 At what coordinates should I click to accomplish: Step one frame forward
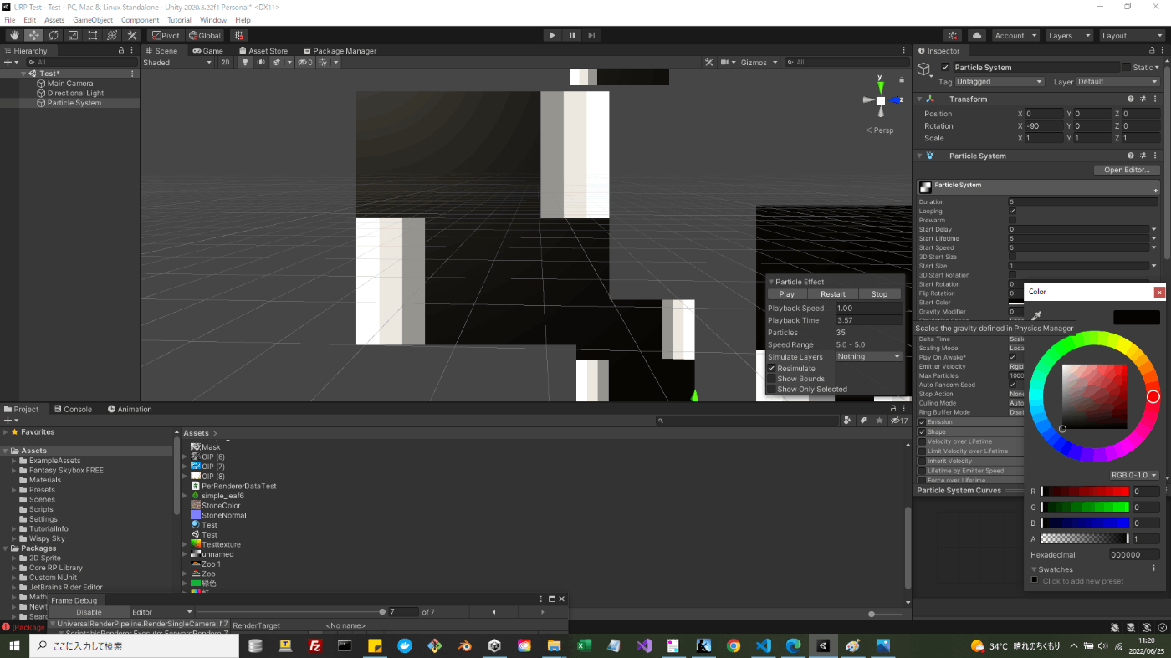point(592,35)
